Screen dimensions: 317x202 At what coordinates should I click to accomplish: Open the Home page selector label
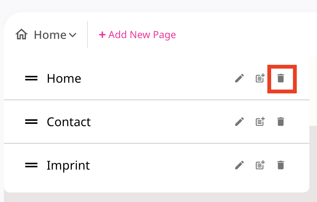[x=50, y=35]
